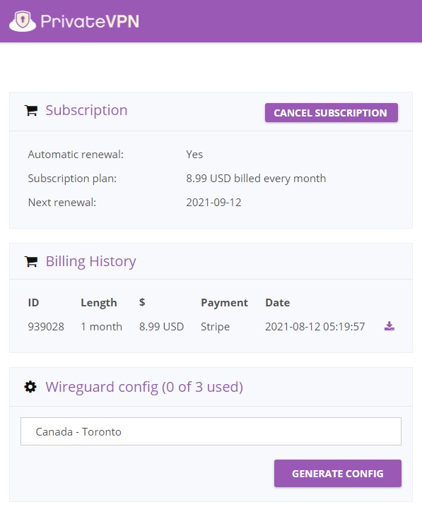Click the next renewal date 2021-09-12
The image size is (422, 509).
213,203
